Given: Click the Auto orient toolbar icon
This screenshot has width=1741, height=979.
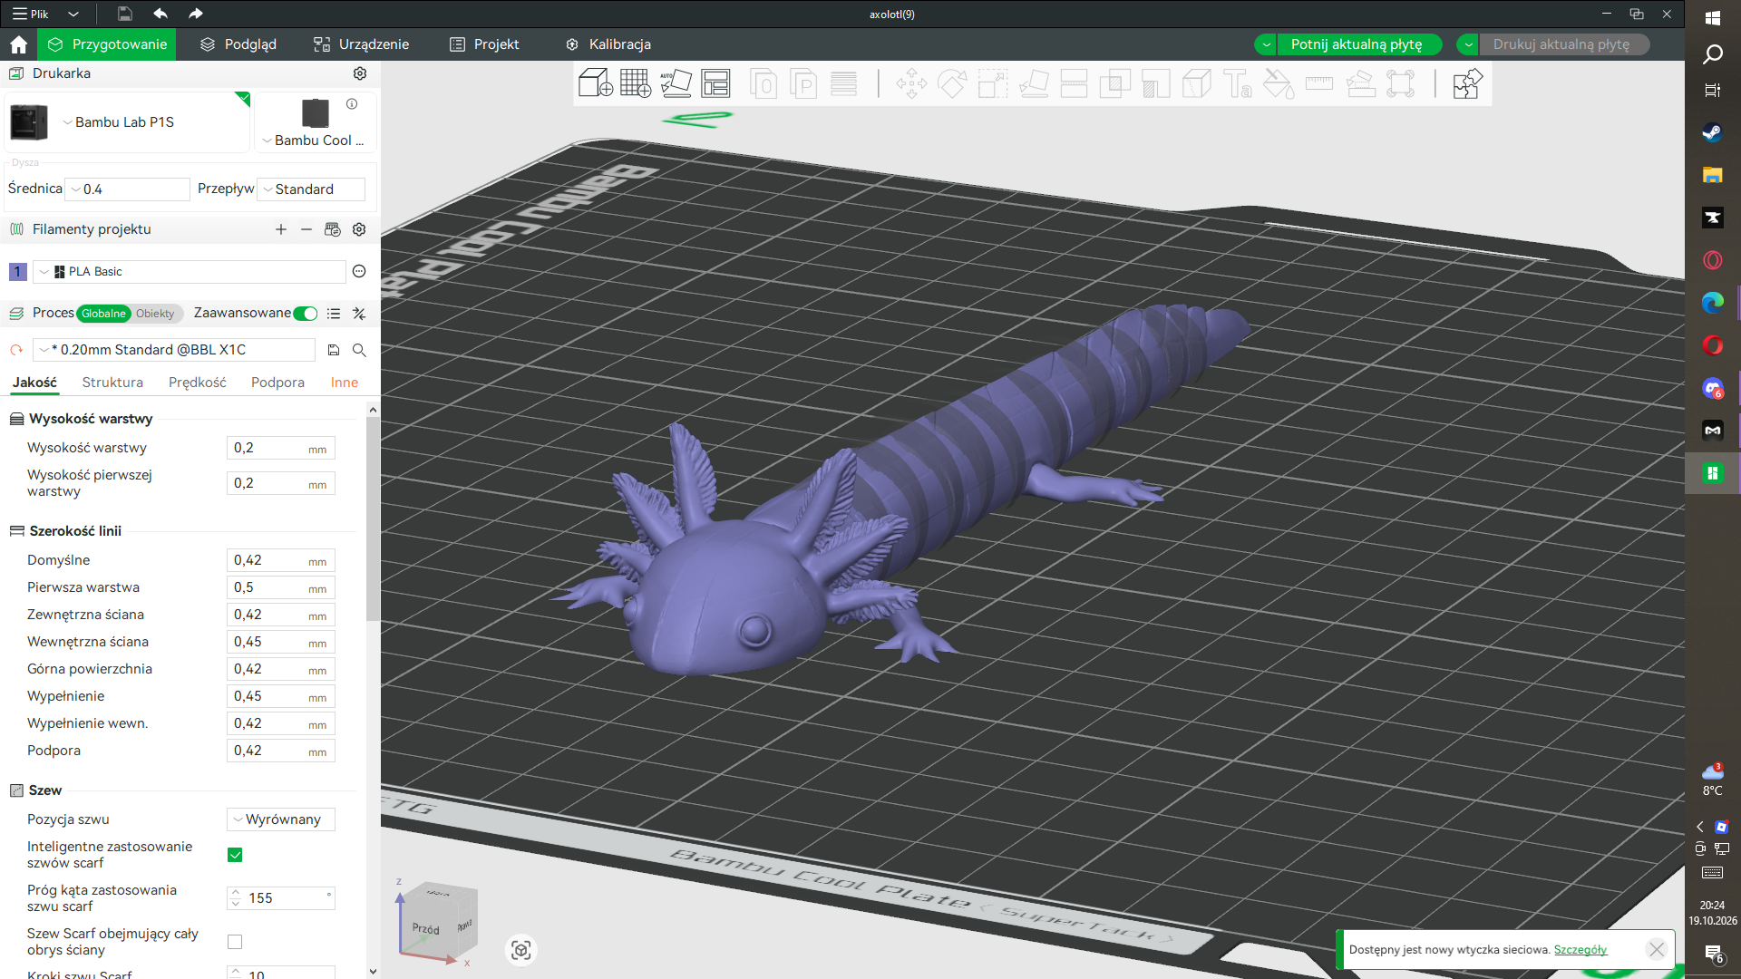Looking at the screenshot, I should coord(676,83).
